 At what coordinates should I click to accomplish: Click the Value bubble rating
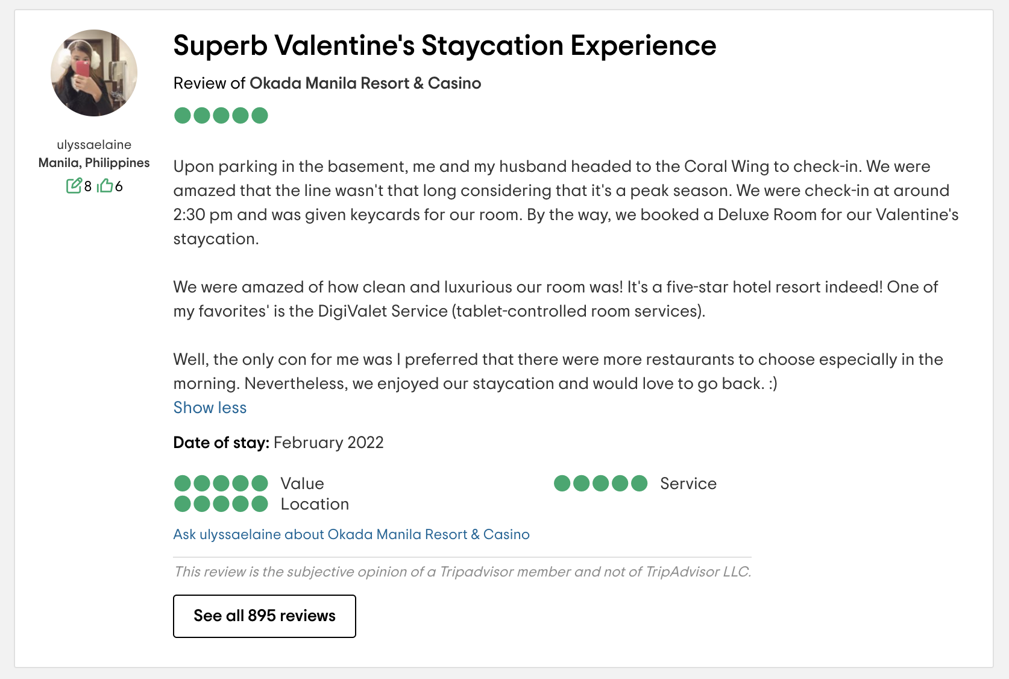221,484
